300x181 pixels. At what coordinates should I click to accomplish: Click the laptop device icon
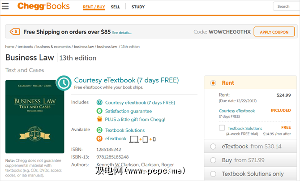(134, 139)
